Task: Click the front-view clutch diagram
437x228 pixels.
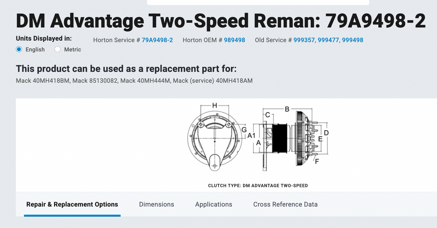Action: click(x=215, y=143)
